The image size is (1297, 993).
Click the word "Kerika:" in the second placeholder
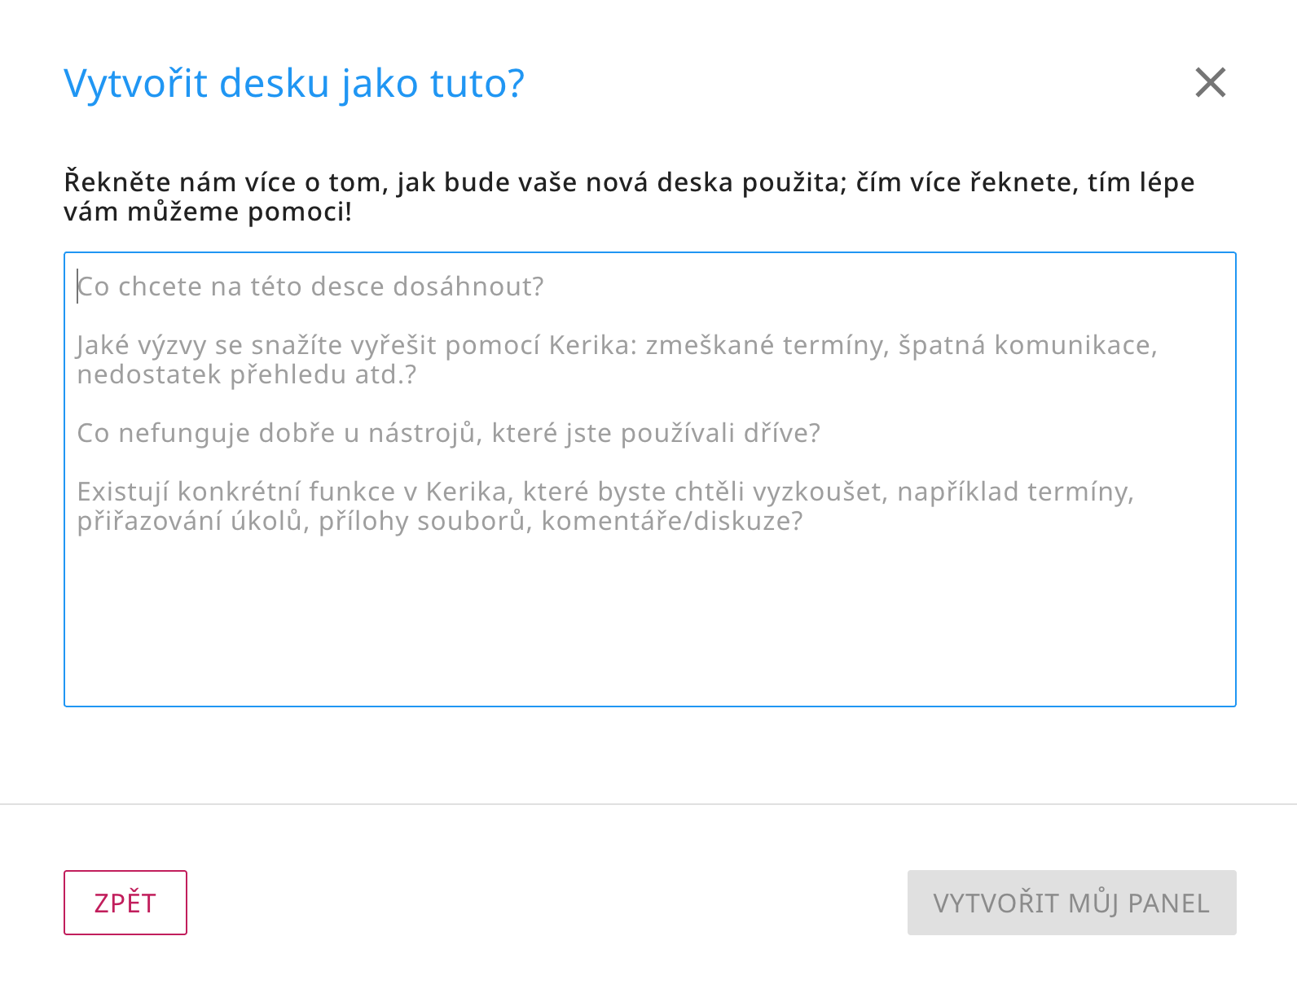pyautogui.click(x=593, y=345)
